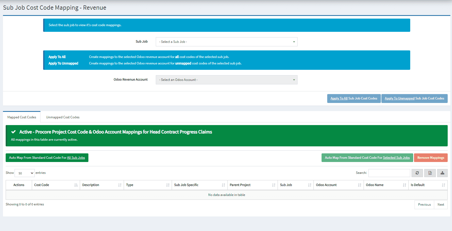Image resolution: width=452 pixels, height=231 pixels.
Task: Go to Next page of entries
Action: point(441,205)
